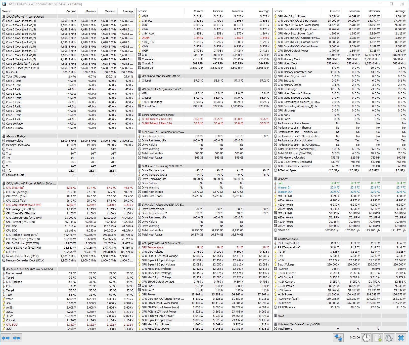
Task: Select the 1.00V SB Voltage row
Action: (204, 102)
